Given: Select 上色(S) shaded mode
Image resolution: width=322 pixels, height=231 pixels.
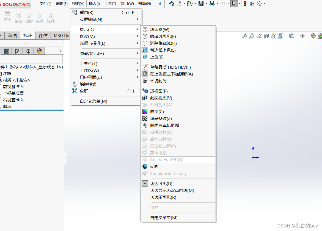Looking at the screenshot, I should pos(178,57).
